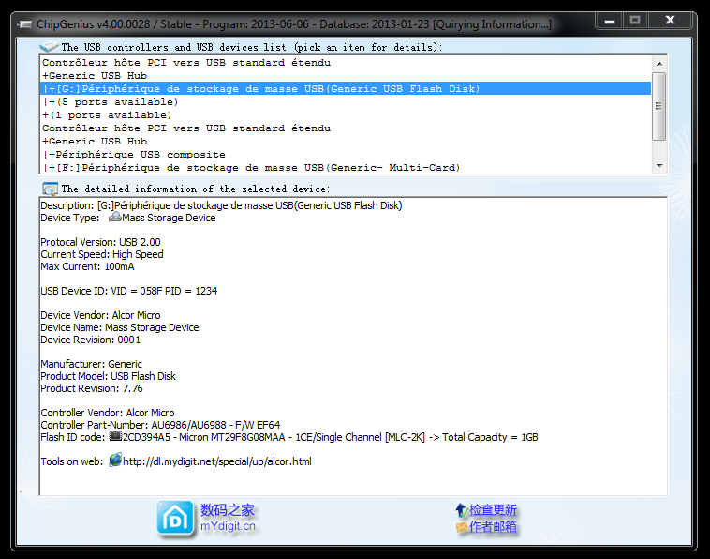
Task: Click the ChipGenius title bar app icon
Action: coord(25,24)
